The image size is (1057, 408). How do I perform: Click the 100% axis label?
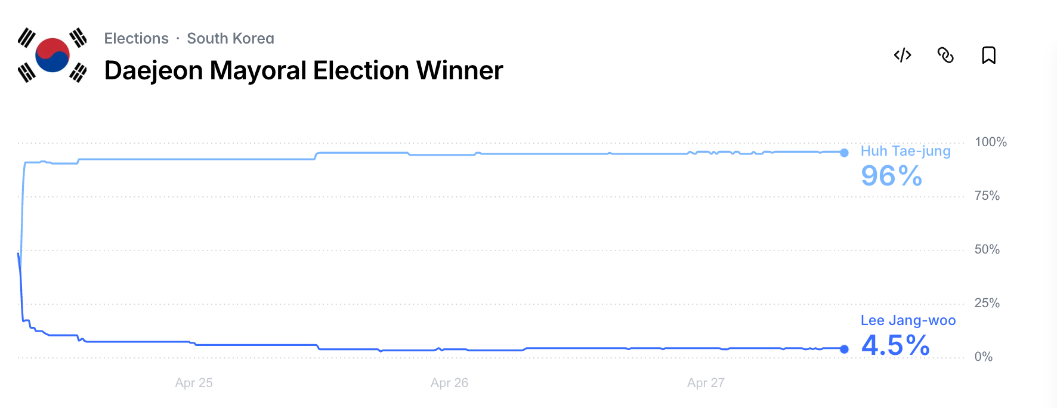(990, 142)
